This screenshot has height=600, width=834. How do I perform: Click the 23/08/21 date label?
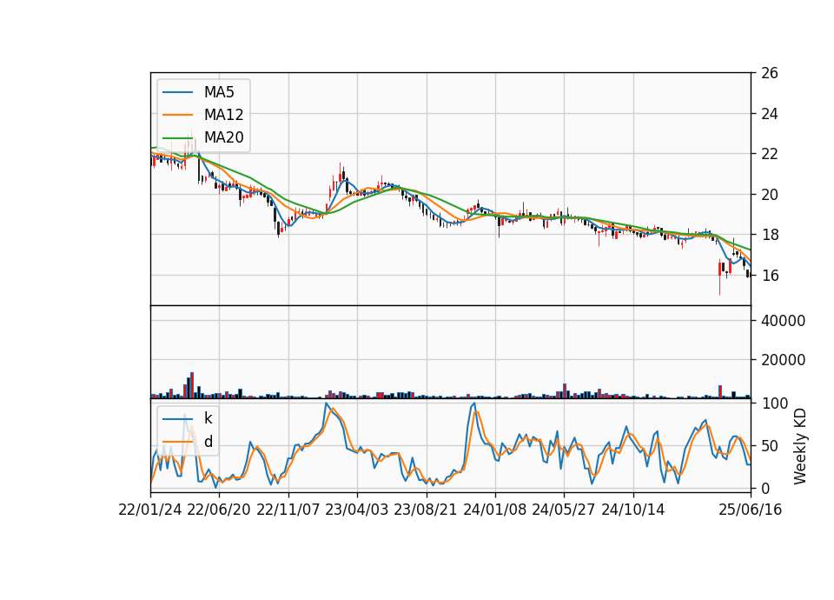point(426,510)
